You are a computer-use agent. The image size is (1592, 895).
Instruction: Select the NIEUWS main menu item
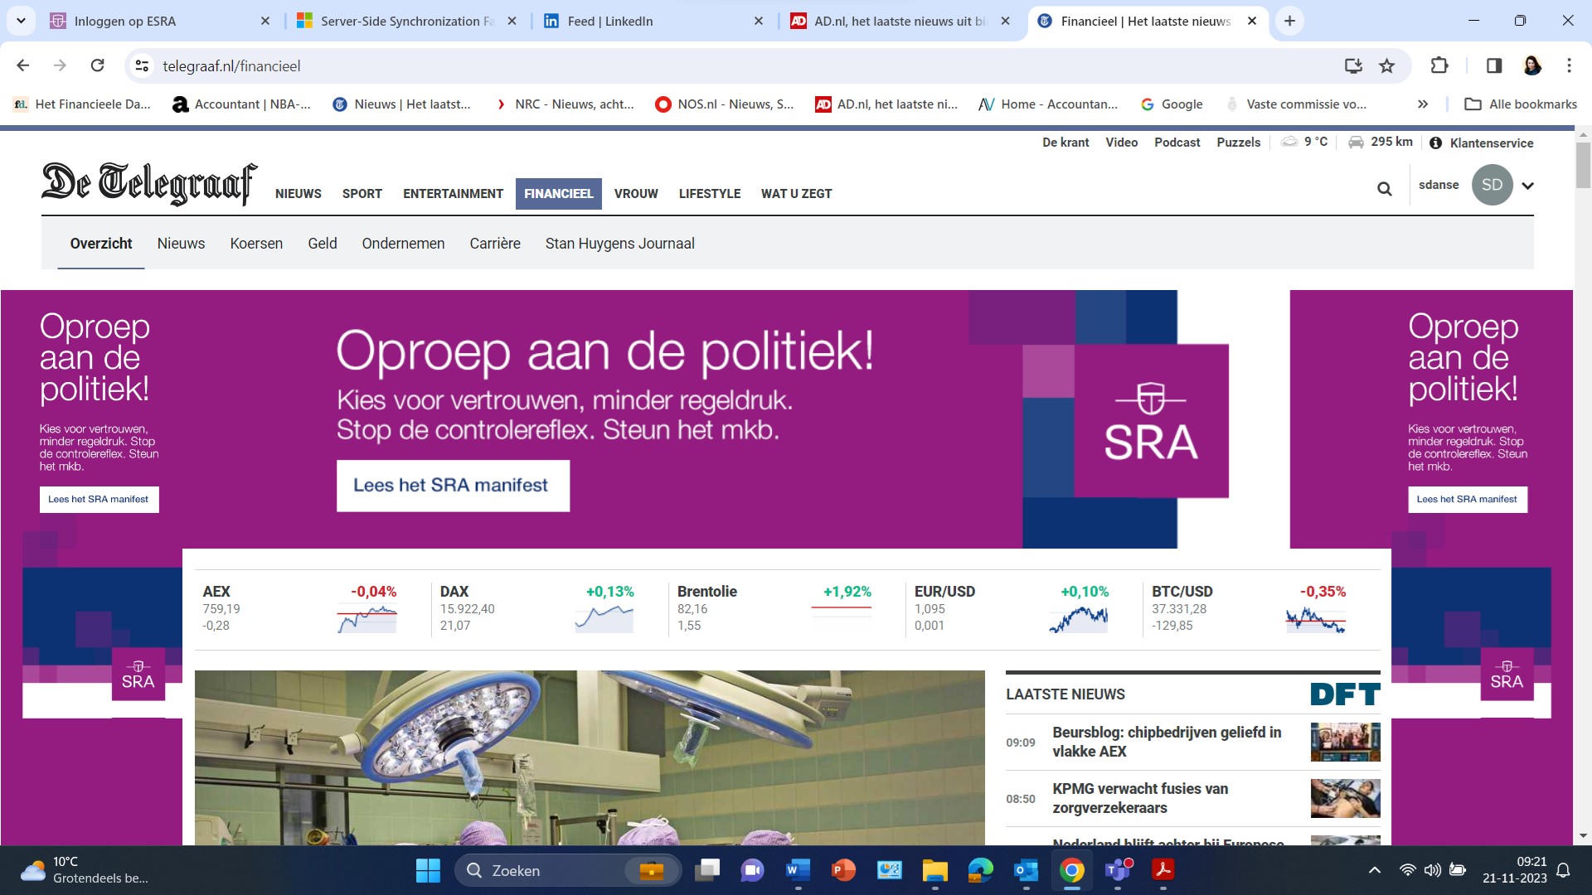coord(298,194)
